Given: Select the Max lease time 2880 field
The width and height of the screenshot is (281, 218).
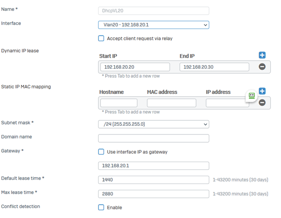Looking at the screenshot, I should (x=153, y=194).
